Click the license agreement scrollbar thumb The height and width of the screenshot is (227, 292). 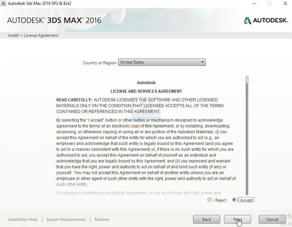[247, 80]
